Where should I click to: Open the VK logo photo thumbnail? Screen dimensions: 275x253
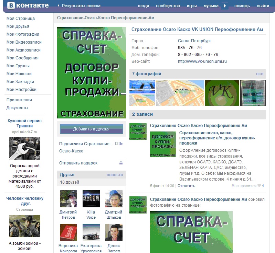pos(221,93)
